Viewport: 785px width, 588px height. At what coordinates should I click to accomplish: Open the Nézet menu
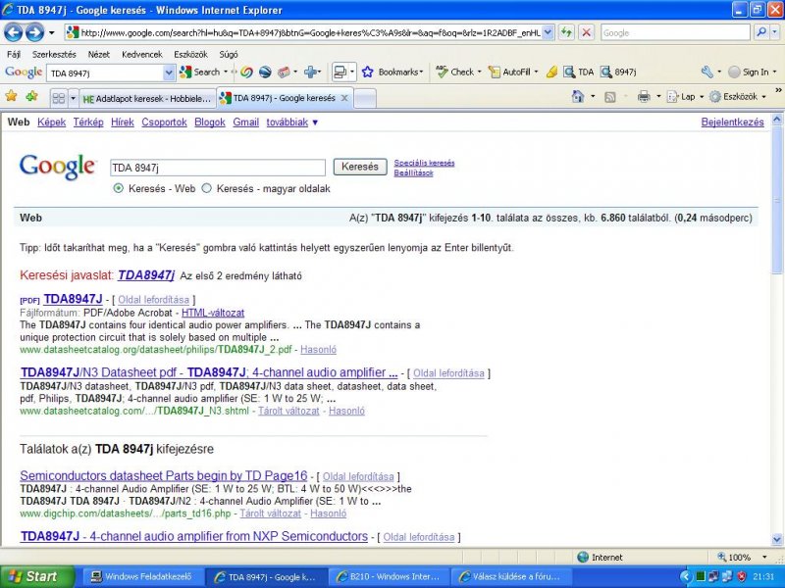99,55
